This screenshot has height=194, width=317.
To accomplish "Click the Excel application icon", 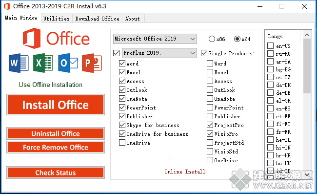I will click(43, 63).
